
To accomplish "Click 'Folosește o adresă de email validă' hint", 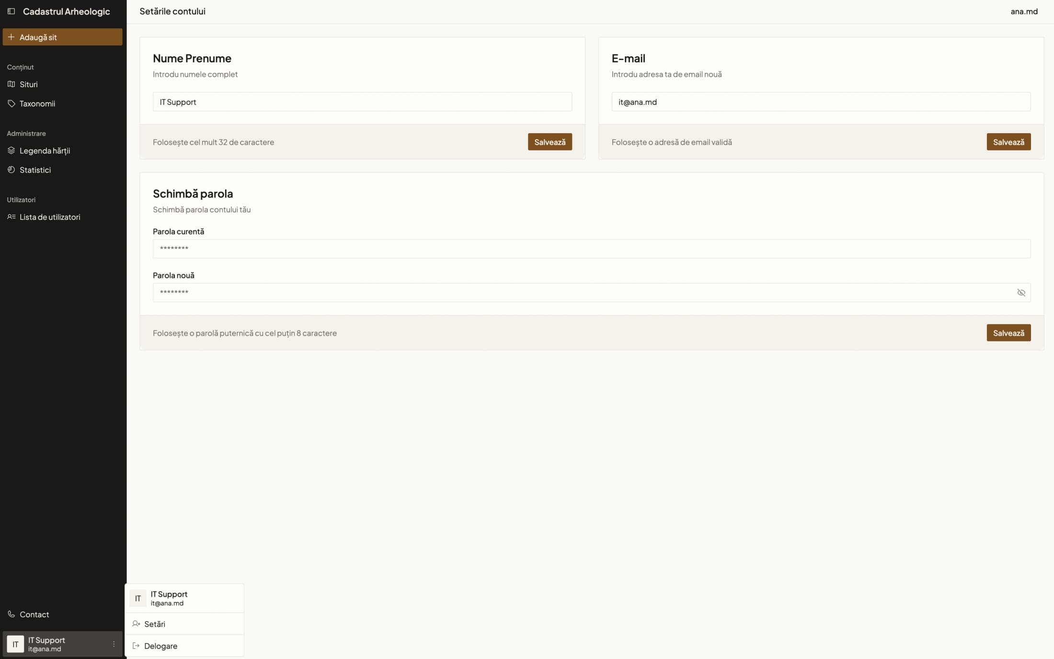I will (x=672, y=142).
